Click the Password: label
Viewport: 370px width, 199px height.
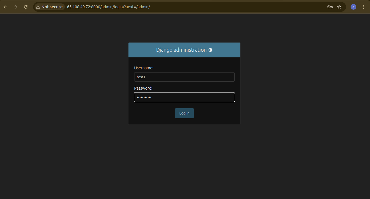tap(143, 88)
